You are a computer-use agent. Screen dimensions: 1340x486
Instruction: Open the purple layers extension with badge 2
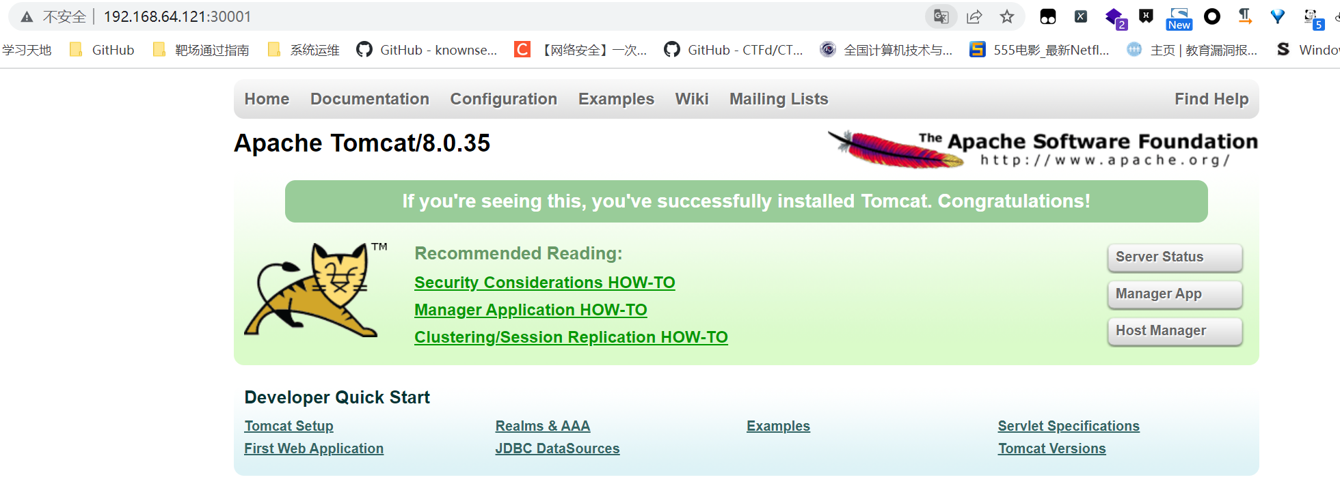click(x=1115, y=18)
